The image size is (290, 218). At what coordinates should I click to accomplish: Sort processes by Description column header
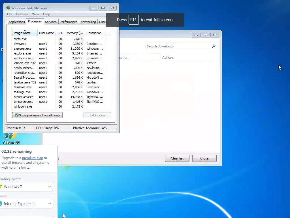point(95,33)
